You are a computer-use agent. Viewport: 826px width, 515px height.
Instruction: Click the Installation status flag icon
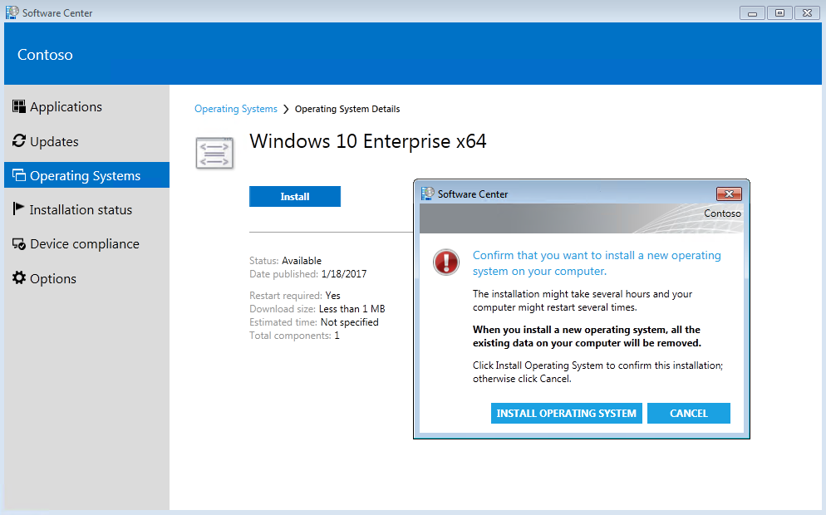(19, 209)
